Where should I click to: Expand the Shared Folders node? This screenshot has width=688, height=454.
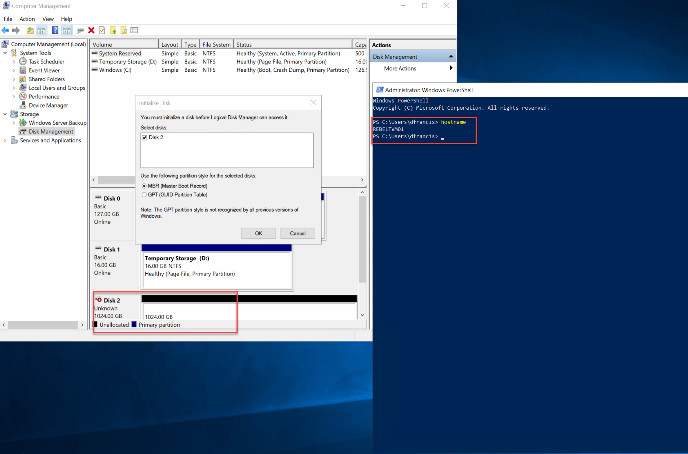[14, 79]
